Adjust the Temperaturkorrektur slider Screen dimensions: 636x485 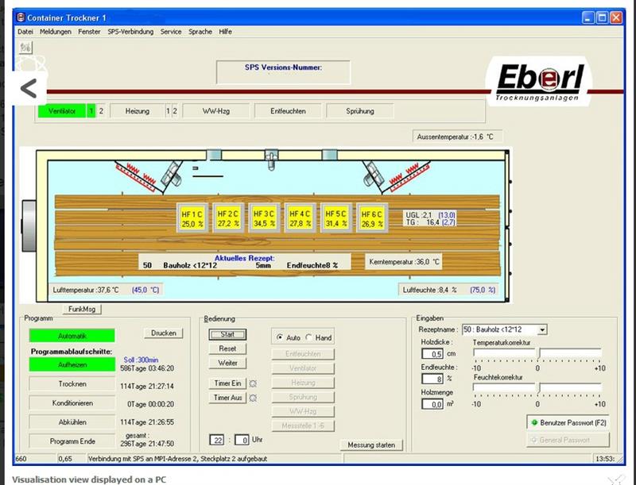pos(537,355)
